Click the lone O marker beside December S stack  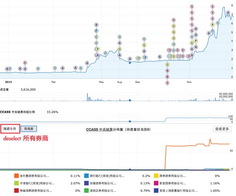[218, 23]
